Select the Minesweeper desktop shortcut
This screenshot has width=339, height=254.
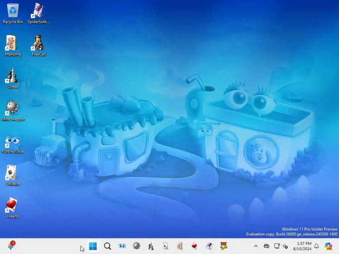click(13, 110)
